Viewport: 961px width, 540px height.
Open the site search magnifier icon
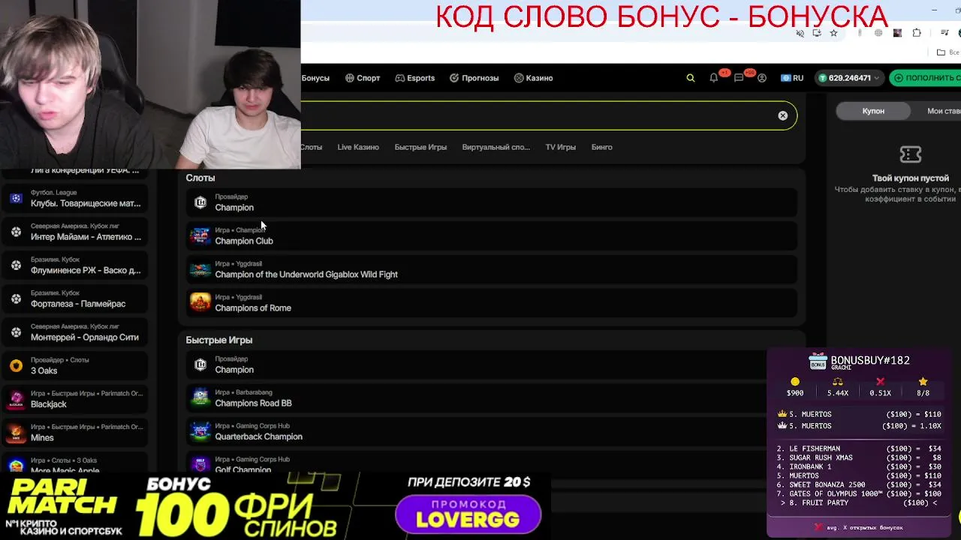tap(691, 78)
